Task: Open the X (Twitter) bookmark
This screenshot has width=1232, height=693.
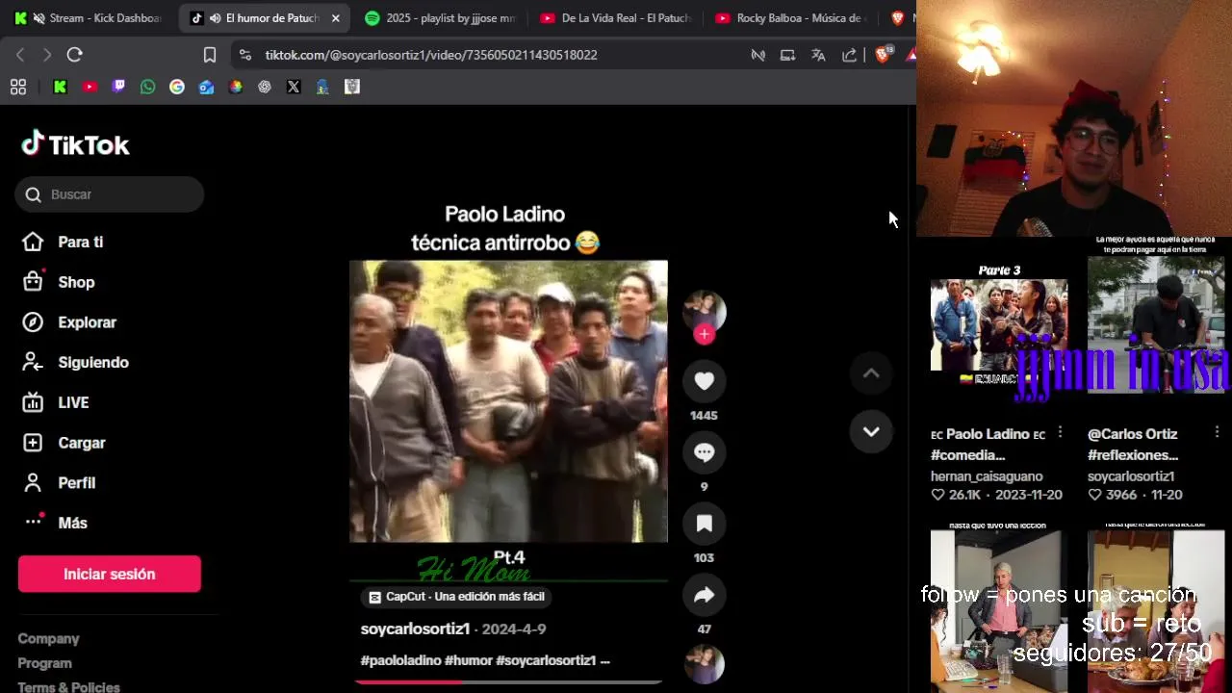Action: [294, 87]
